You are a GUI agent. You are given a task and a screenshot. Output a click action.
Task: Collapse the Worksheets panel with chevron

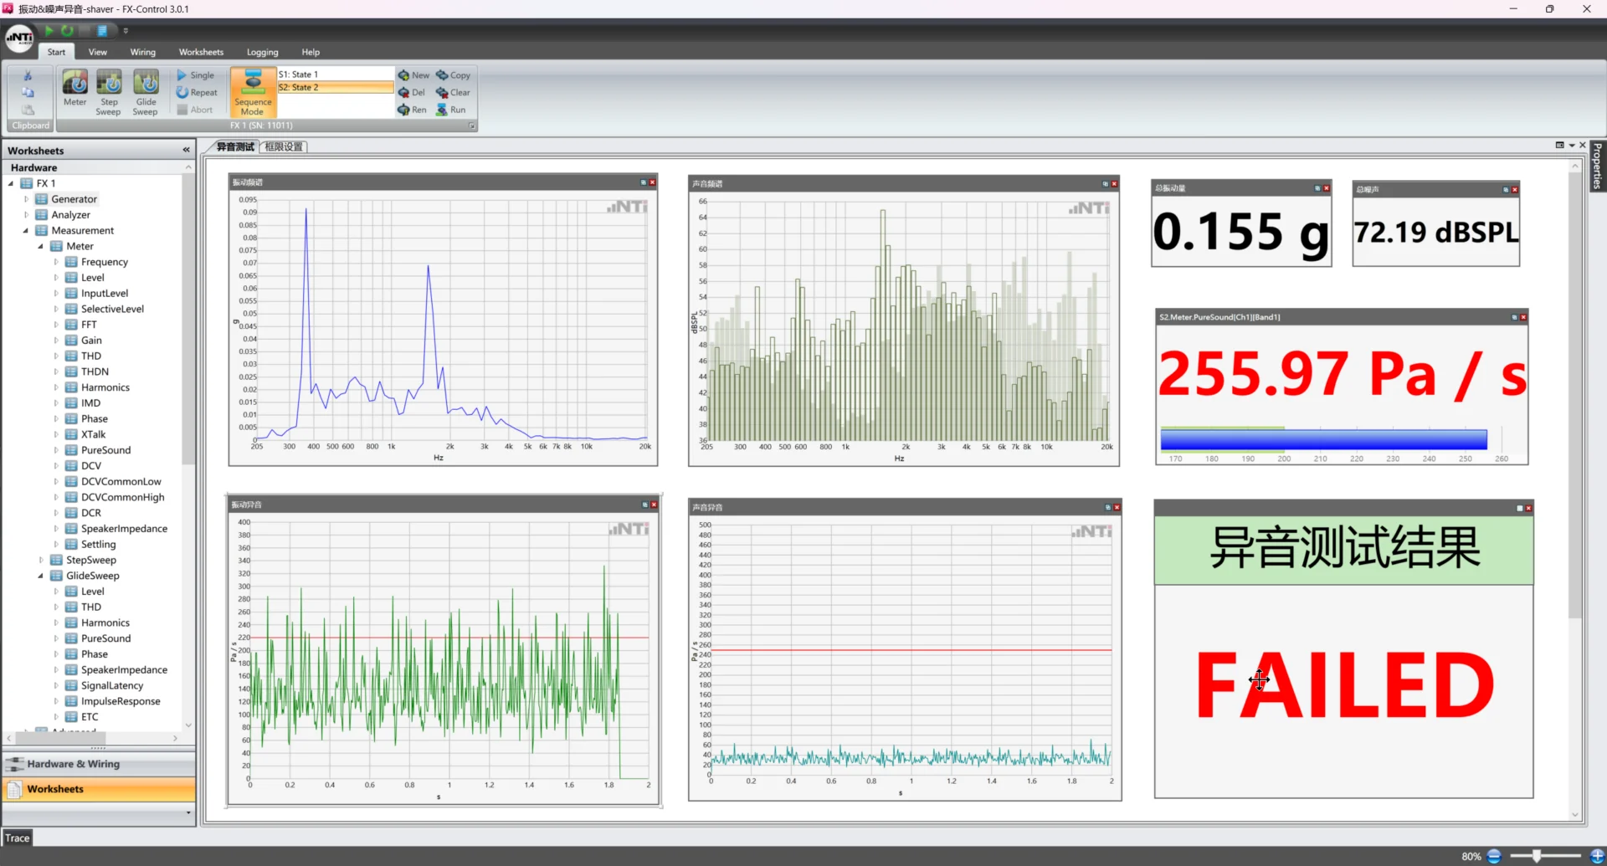pyautogui.click(x=186, y=150)
